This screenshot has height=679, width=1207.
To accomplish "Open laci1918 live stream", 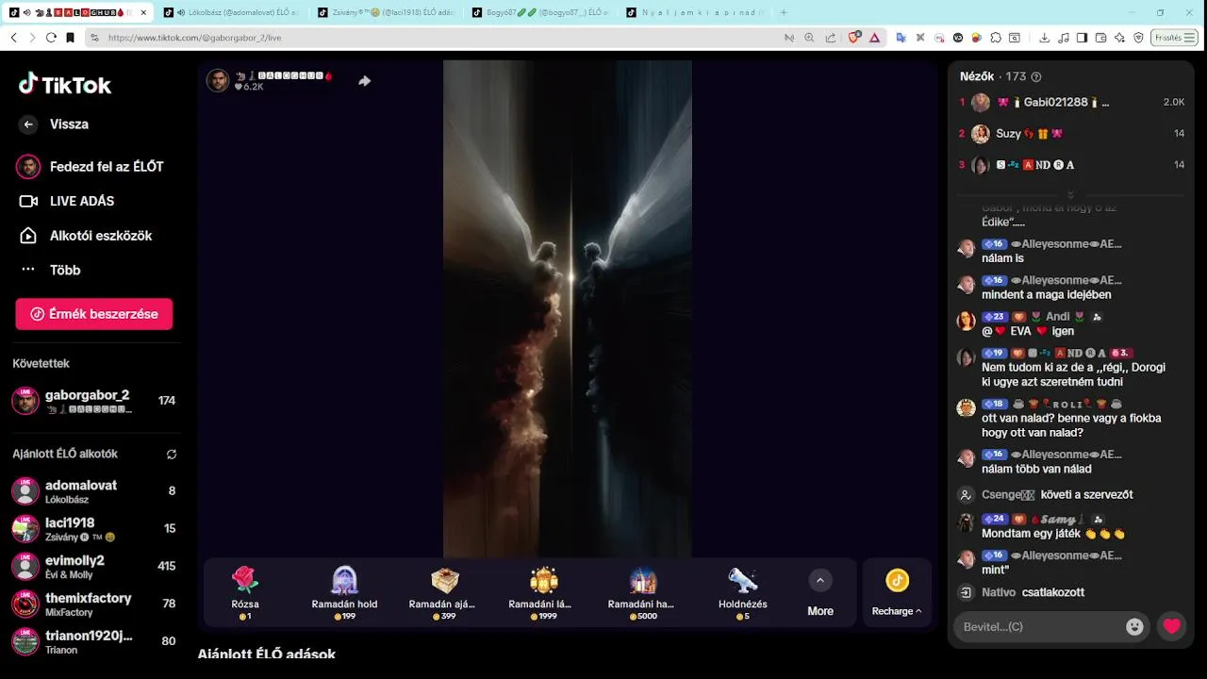I will click(x=92, y=529).
